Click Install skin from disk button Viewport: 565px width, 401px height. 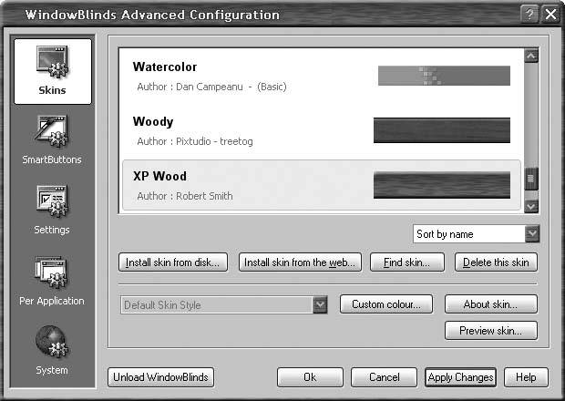pos(173,262)
